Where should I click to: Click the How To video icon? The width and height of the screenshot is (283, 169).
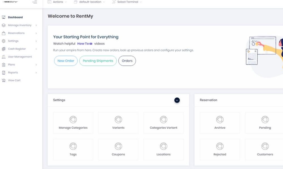click(91, 44)
